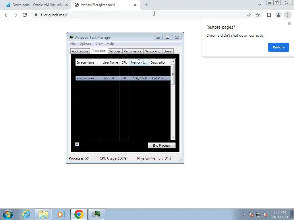This screenshot has width=294, height=220.
Task: Dismiss the Restore pages popup
Action: (x=289, y=23)
